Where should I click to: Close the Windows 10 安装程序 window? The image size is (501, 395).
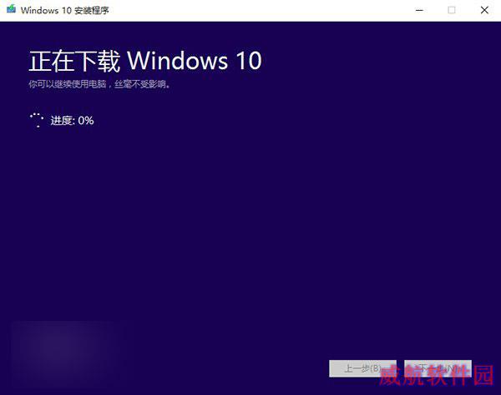(484, 10)
